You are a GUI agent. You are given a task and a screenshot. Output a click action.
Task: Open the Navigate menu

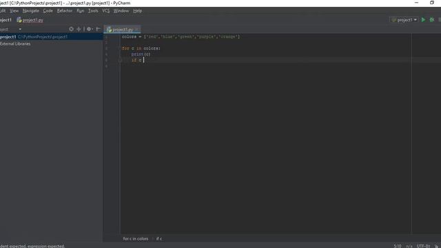(30, 11)
